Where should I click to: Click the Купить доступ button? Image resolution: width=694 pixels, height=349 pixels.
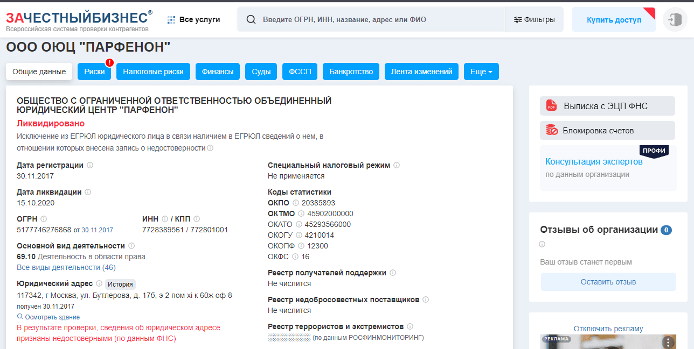614,18
